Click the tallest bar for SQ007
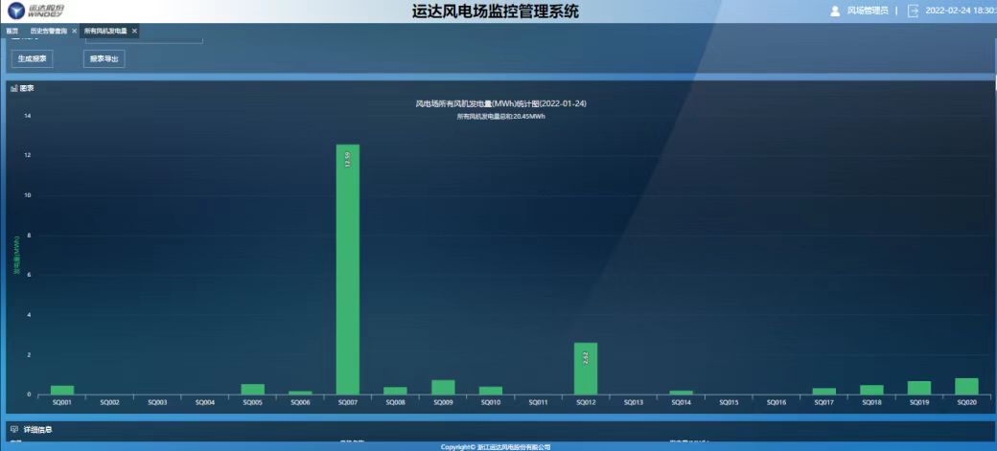Image resolution: width=997 pixels, height=451 pixels. [x=347, y=268]
